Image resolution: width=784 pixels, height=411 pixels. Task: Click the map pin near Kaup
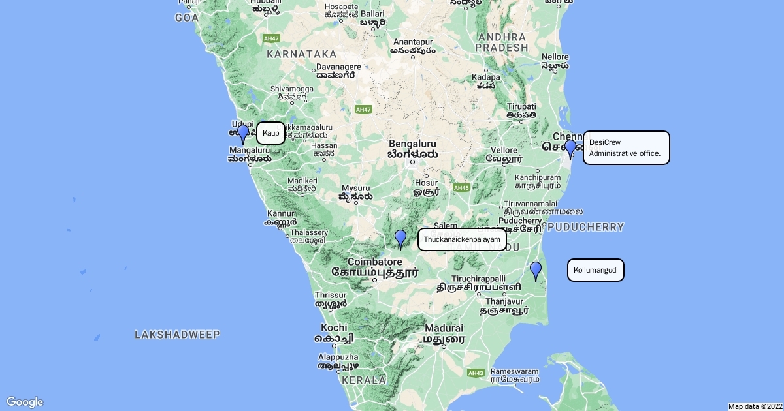[243, 134]
